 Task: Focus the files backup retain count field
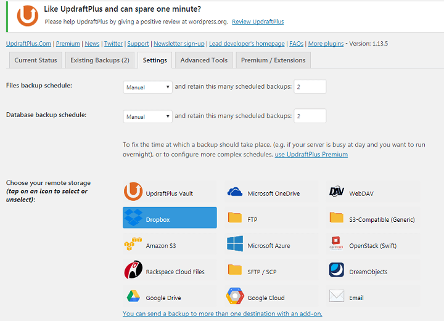pos(310,86)
